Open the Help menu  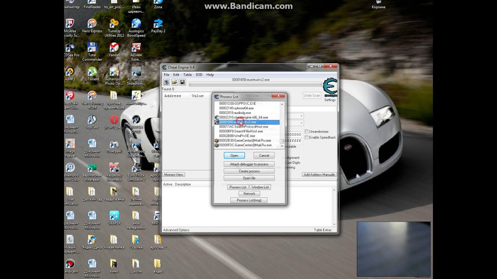(210, 75)
